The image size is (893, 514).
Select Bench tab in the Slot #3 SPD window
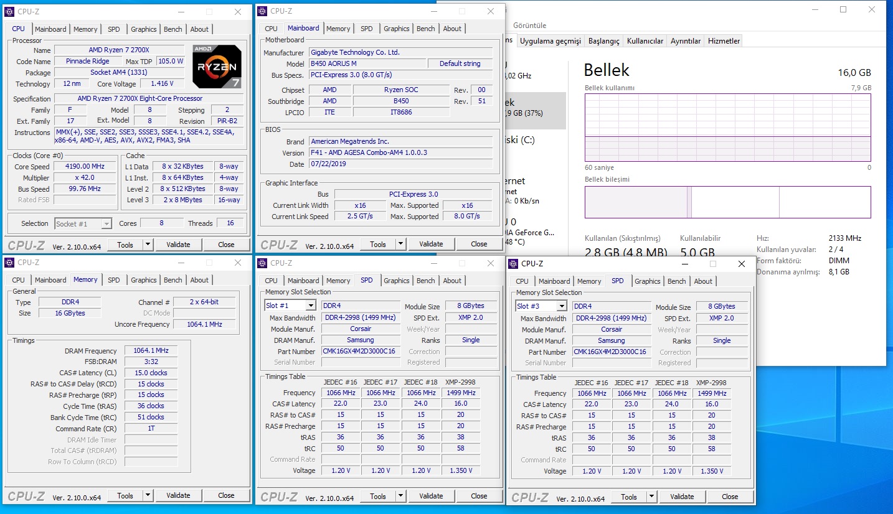click(x=677, y=281)
